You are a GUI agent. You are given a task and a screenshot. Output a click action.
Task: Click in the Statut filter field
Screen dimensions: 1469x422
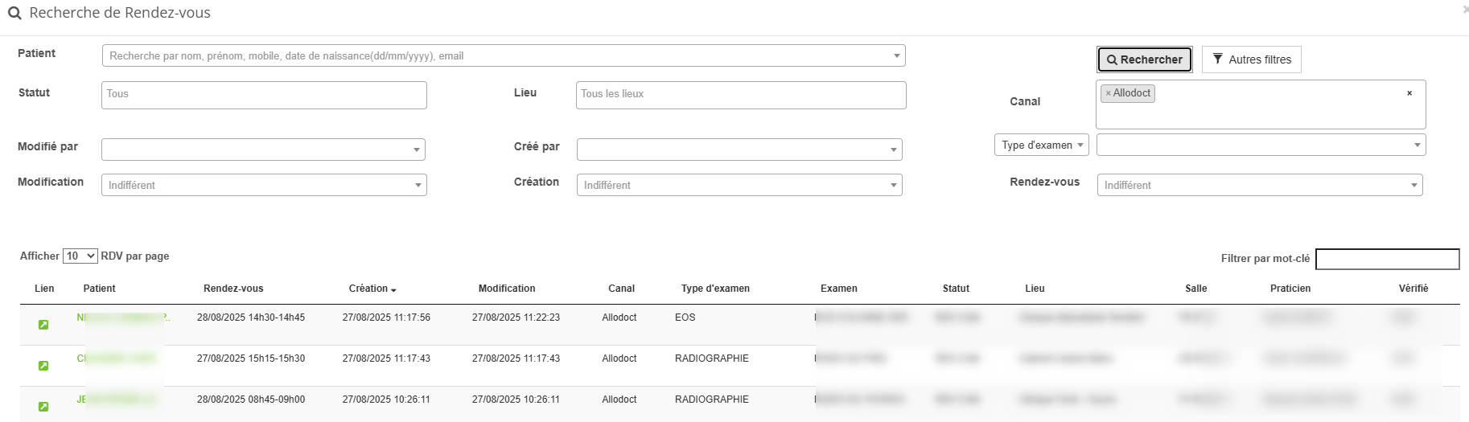264,95
